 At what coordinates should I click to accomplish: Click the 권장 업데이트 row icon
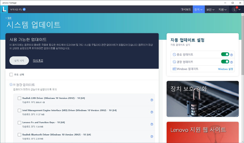tap(174, 62)
